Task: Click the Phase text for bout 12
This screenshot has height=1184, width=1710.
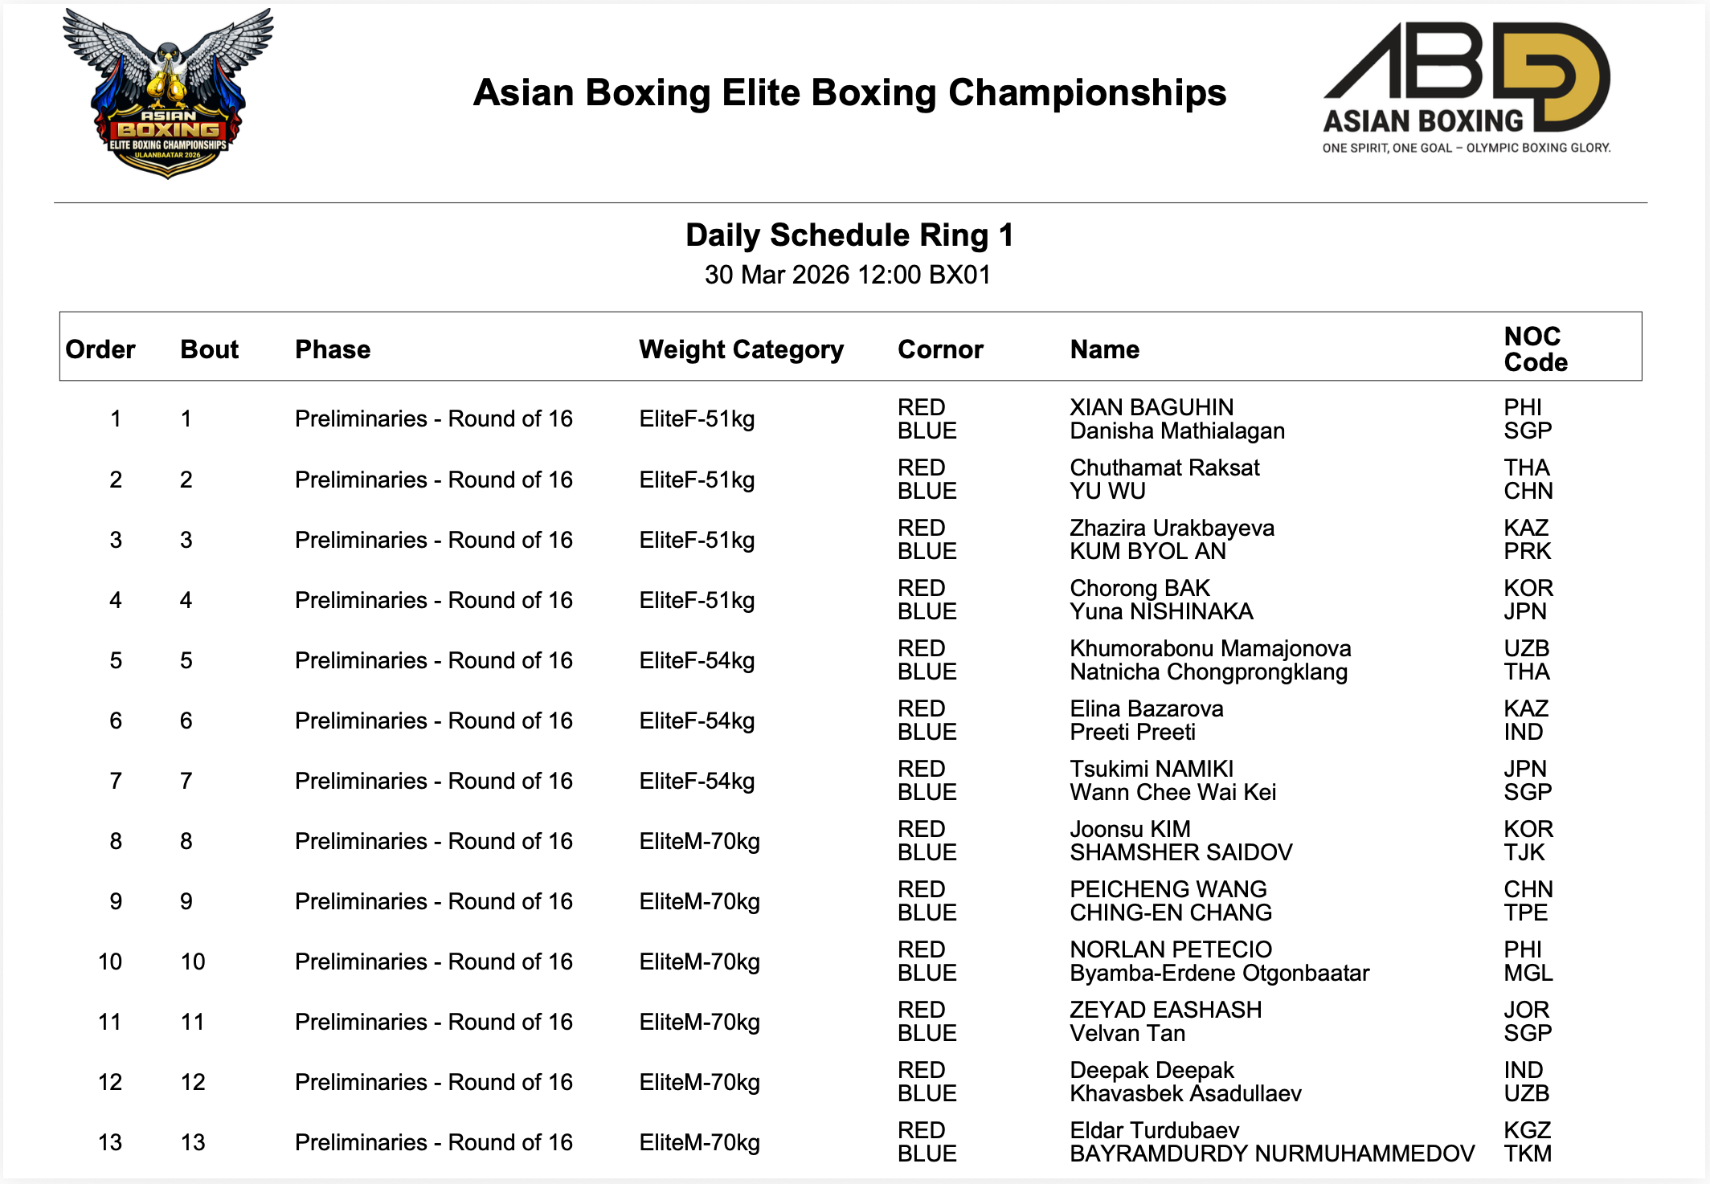Action: point(433,1082)
